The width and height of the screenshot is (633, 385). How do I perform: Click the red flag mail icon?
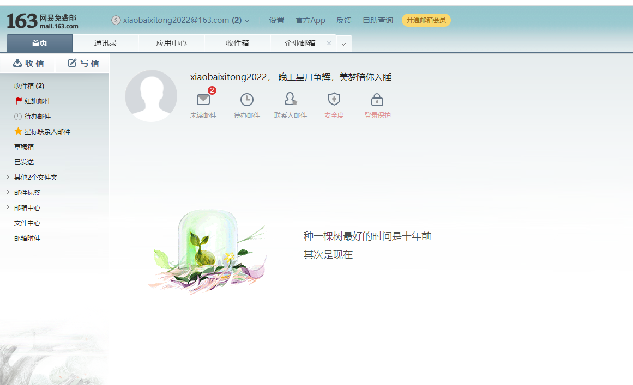coord(19,101)
